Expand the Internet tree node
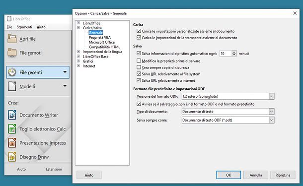 (78, 66)
